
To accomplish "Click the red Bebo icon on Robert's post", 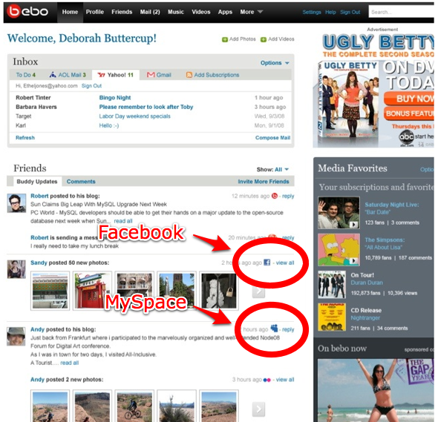I will coord(275,196).
